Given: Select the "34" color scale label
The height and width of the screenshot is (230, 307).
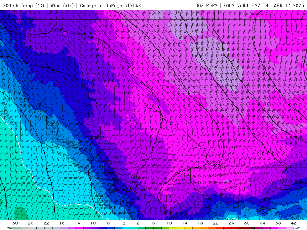Looking at the screenshot, I should [262, 223].
